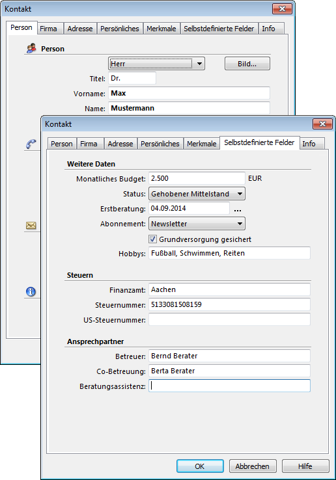Click the Person group icon in back window
The height and width of the screenshot is (480, 336).
coord(31,48)
